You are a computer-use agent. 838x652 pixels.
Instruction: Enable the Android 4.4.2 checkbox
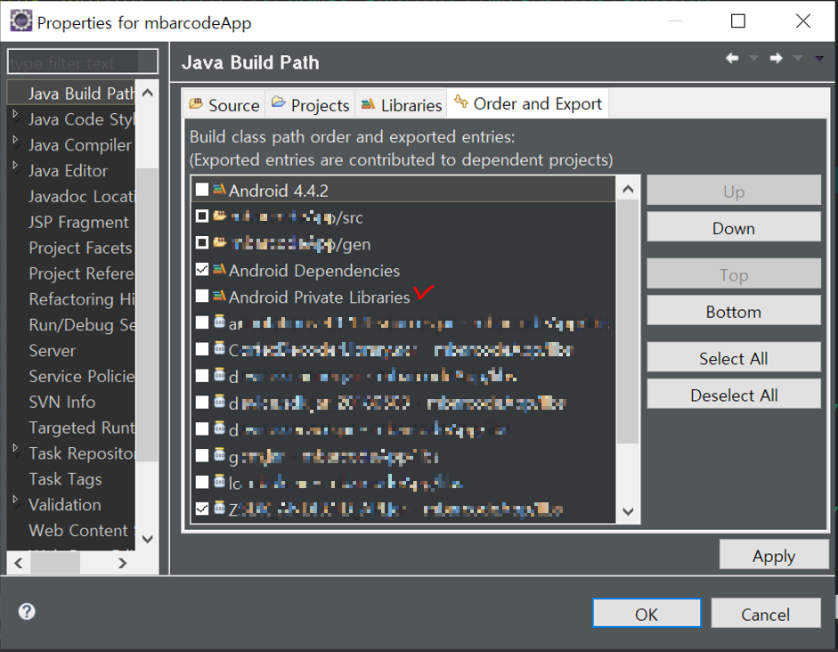pyautogui.click(x=201, y=189)
